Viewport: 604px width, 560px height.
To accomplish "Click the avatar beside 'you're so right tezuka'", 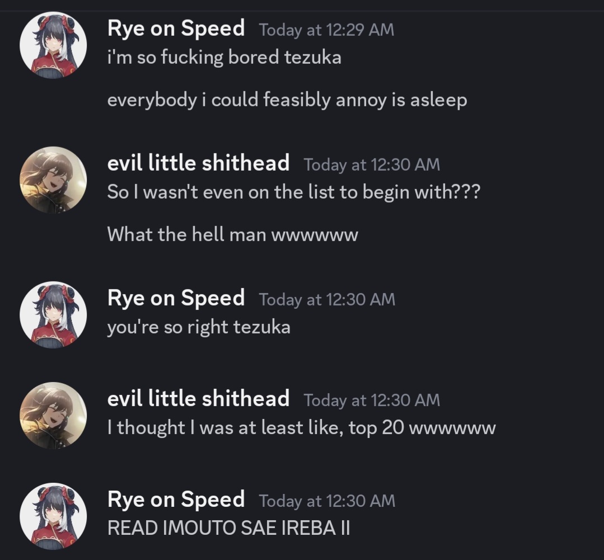I will pyautogui.click(x=53, y=314).
